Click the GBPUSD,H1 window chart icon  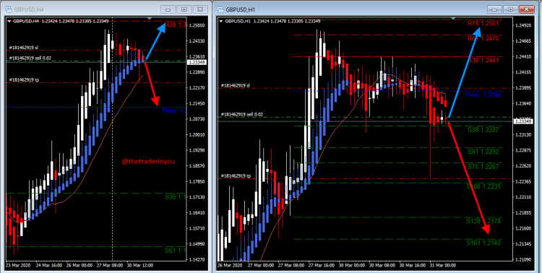[x=220, y=9]
